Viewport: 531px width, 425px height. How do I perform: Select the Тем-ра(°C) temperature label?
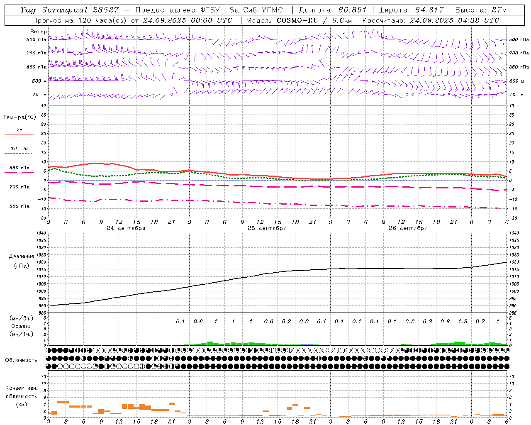coord(19,117)
